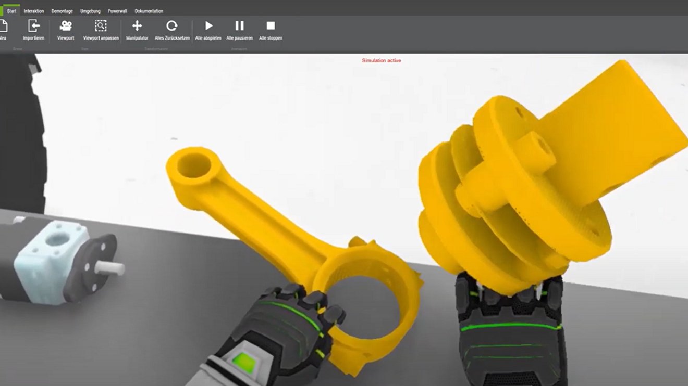Fit view with Viewport anpassen
The image size is (688, 386).
click(101, 30)
